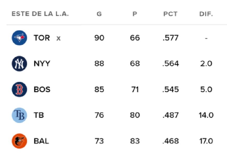Sort by the PCT column header
This screenshot has width=227, height=156.
point(170,14)
